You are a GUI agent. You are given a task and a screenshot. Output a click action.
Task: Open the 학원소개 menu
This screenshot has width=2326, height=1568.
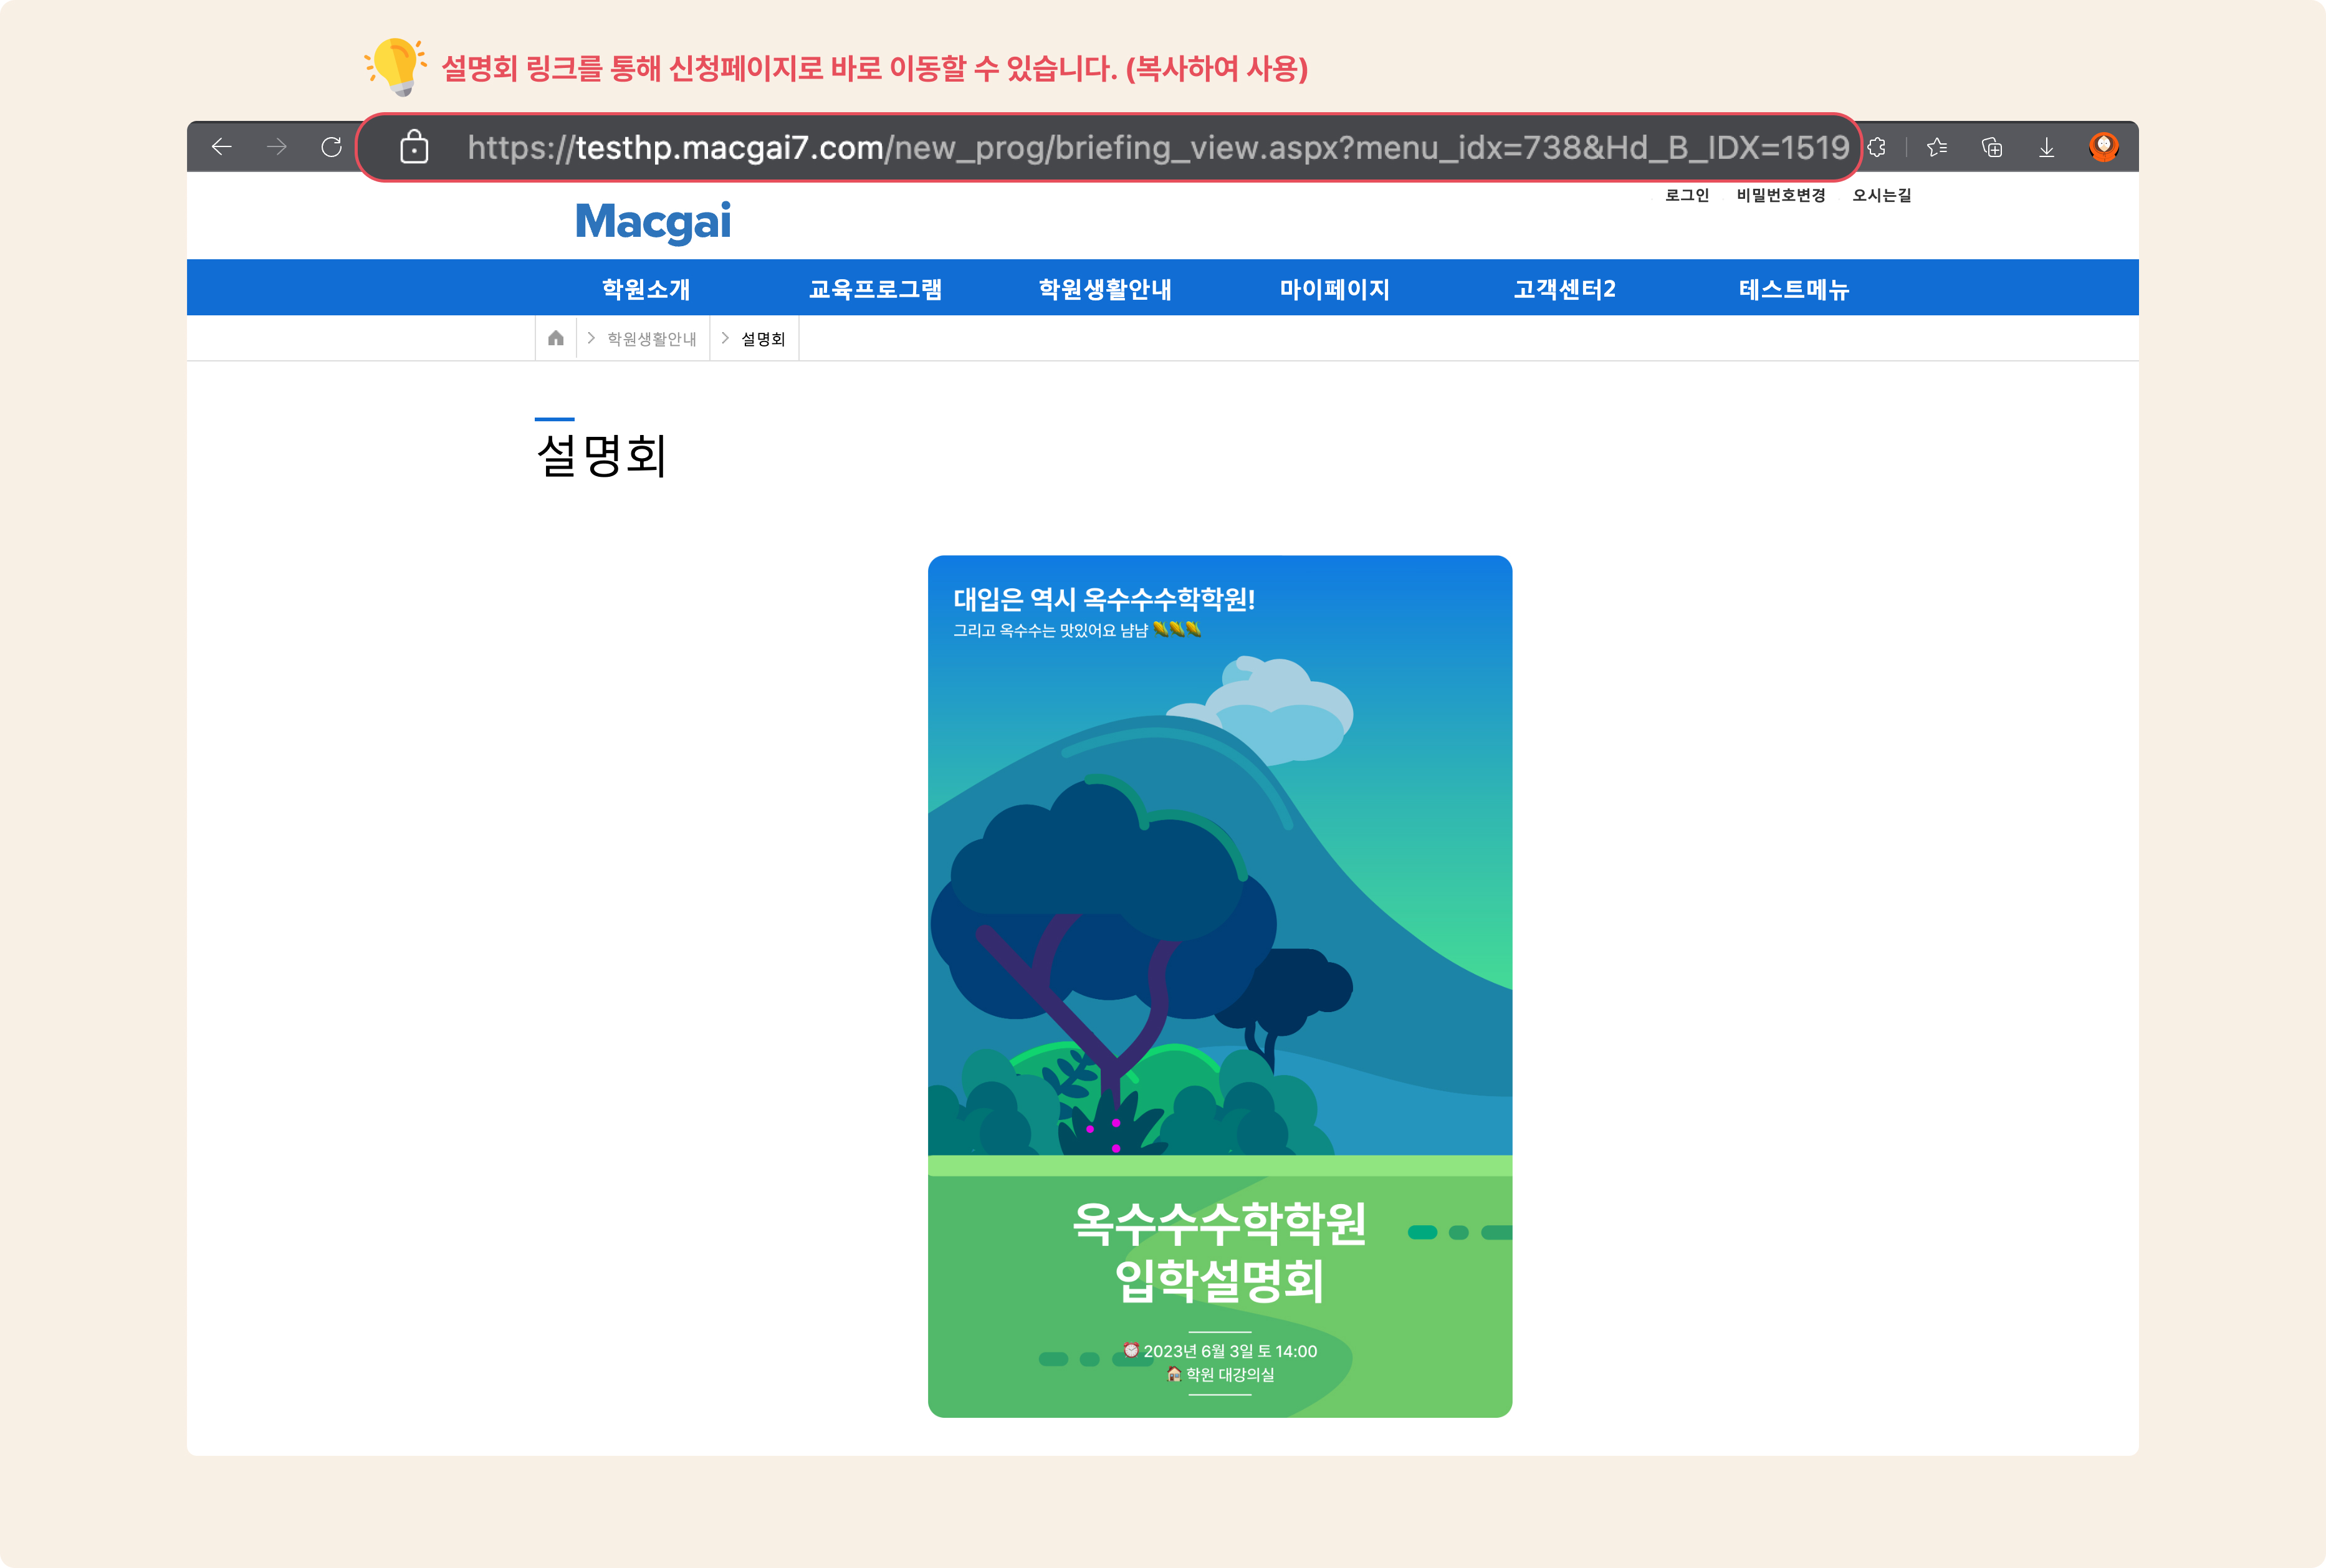pos(646,289)
